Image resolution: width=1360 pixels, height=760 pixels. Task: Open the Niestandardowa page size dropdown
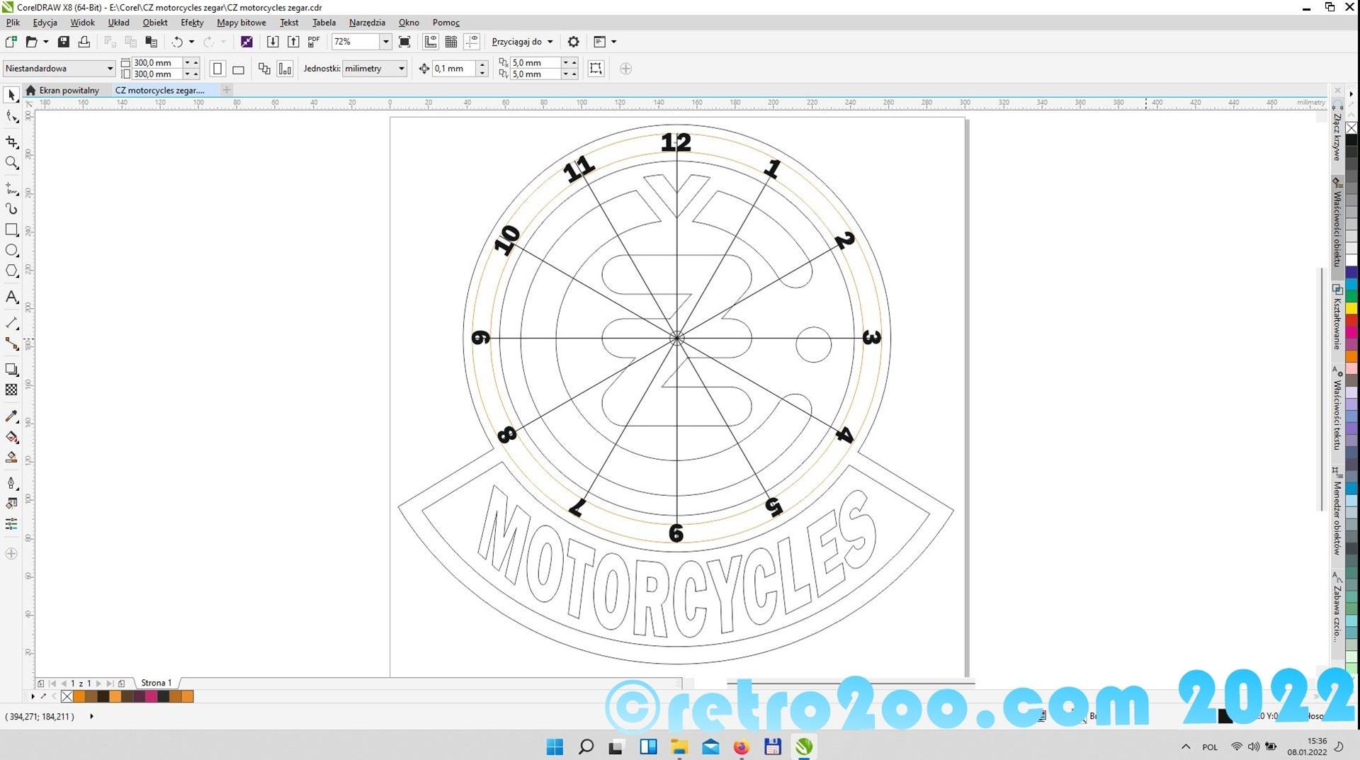tap(110, 69)
